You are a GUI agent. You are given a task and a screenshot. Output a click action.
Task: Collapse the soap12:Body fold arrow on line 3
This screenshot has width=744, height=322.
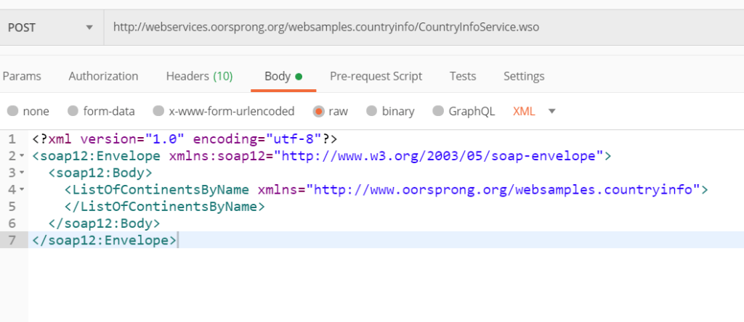click(23, 173)
